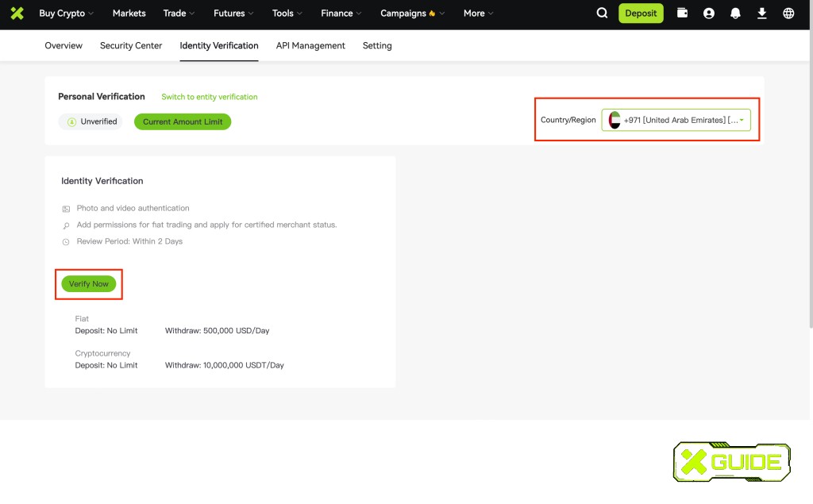Expand the Futures dropdown menu

[233, 13]
